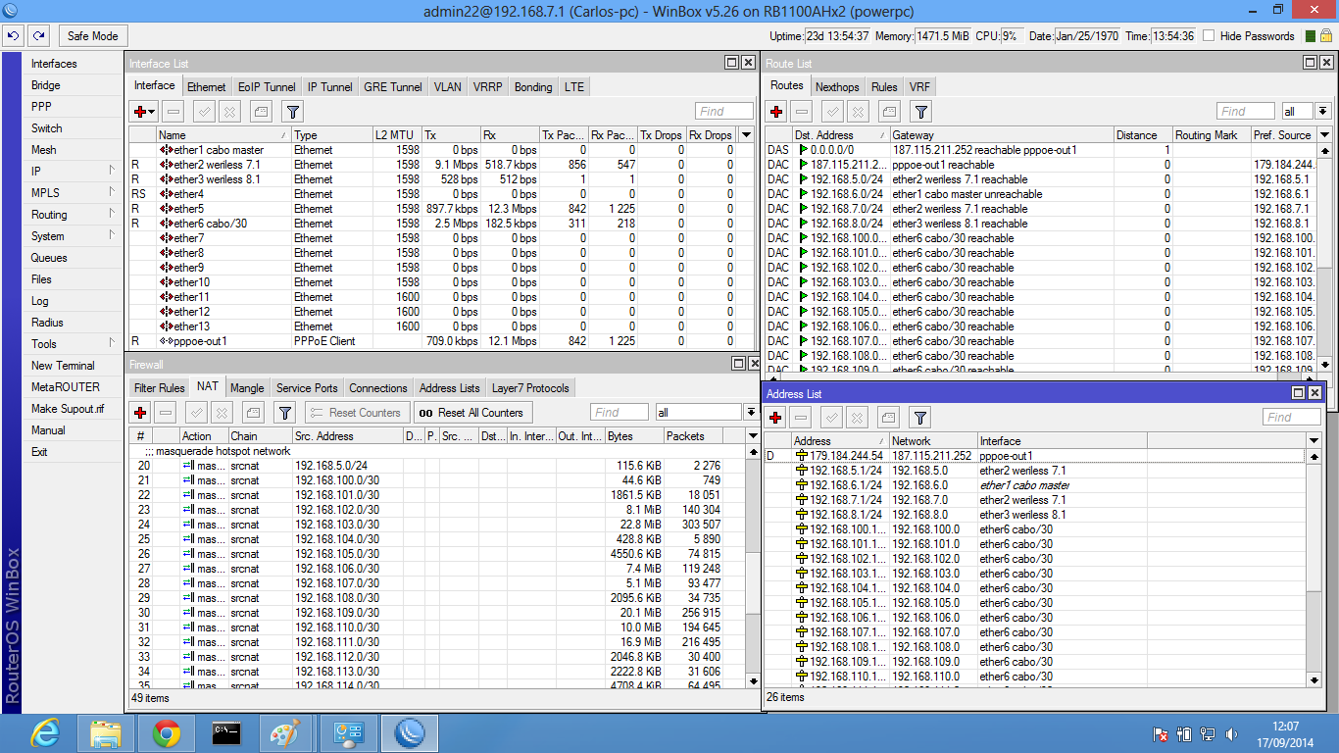Expand the 'all' chain dropdown in Firewall
This screenshot has width=1339, height=753.
pos(750,413)
